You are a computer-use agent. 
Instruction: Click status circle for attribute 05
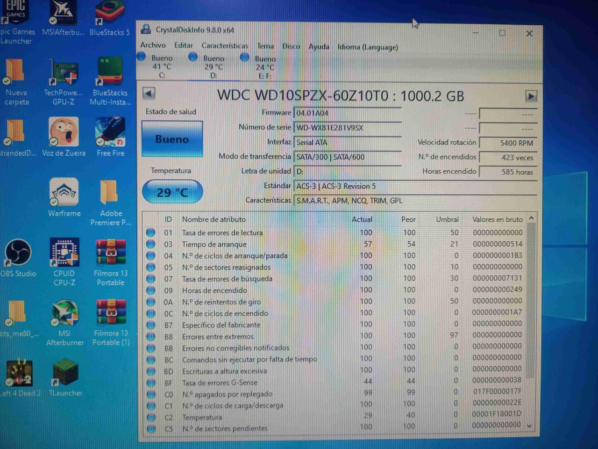(150, 267)
